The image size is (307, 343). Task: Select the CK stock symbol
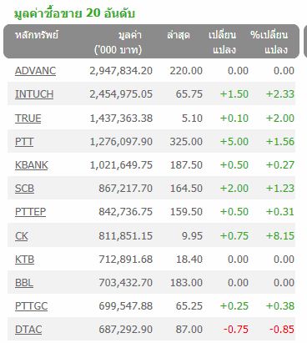coord(22,236)
